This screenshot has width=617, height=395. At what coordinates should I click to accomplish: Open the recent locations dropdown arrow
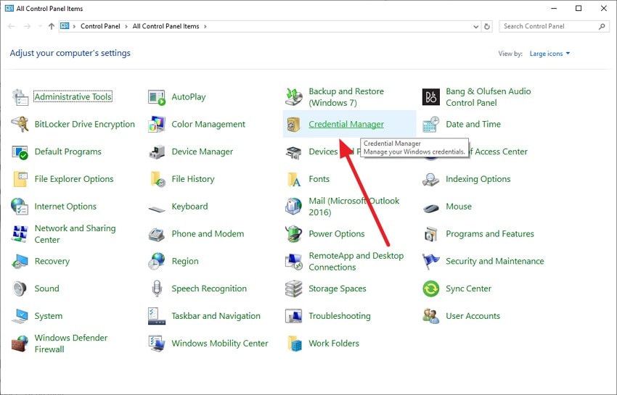pos(40,26)
